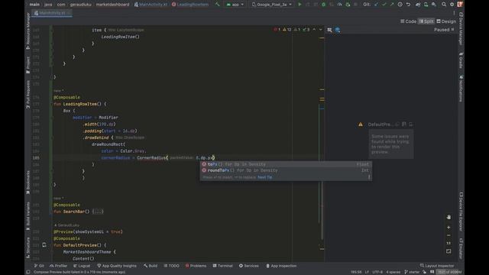489x275 pixels.
Task: Open the Logcat tool window tab
Action: point(82,266)
